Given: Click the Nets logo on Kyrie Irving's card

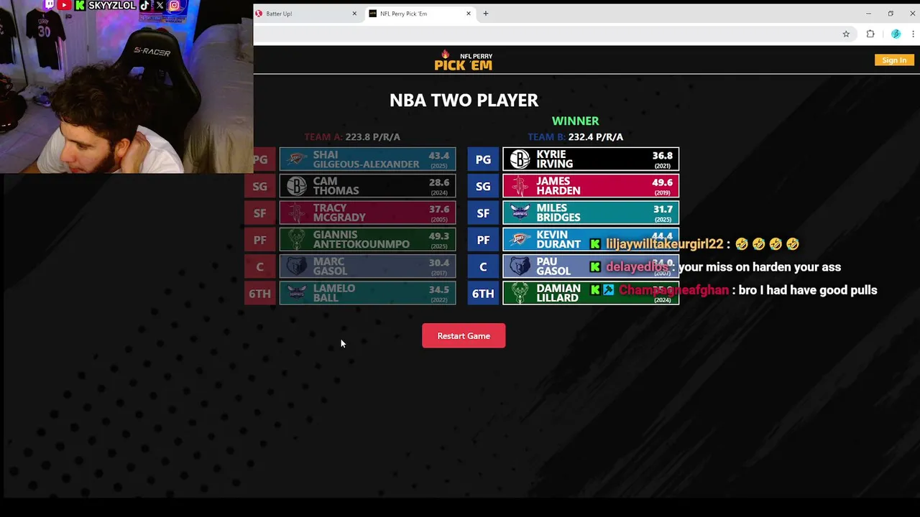Looking at the screenshot, I should click(x=520, y=159).
